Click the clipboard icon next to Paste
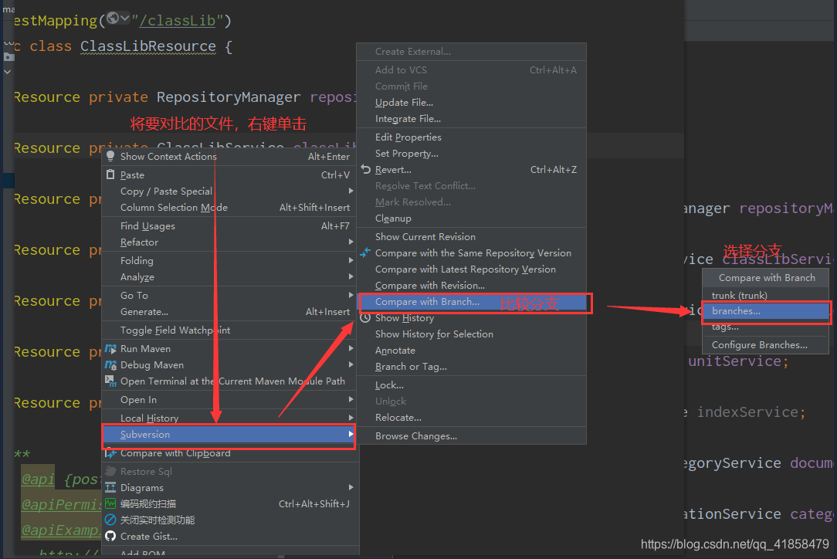837x559 pixels. point(110,174)
